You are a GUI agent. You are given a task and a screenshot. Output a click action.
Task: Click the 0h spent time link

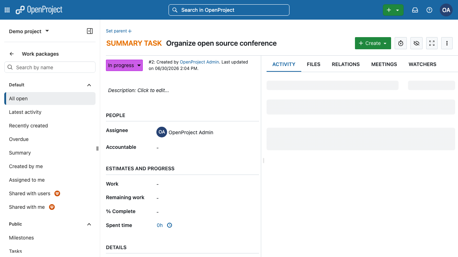coord(160,225)
